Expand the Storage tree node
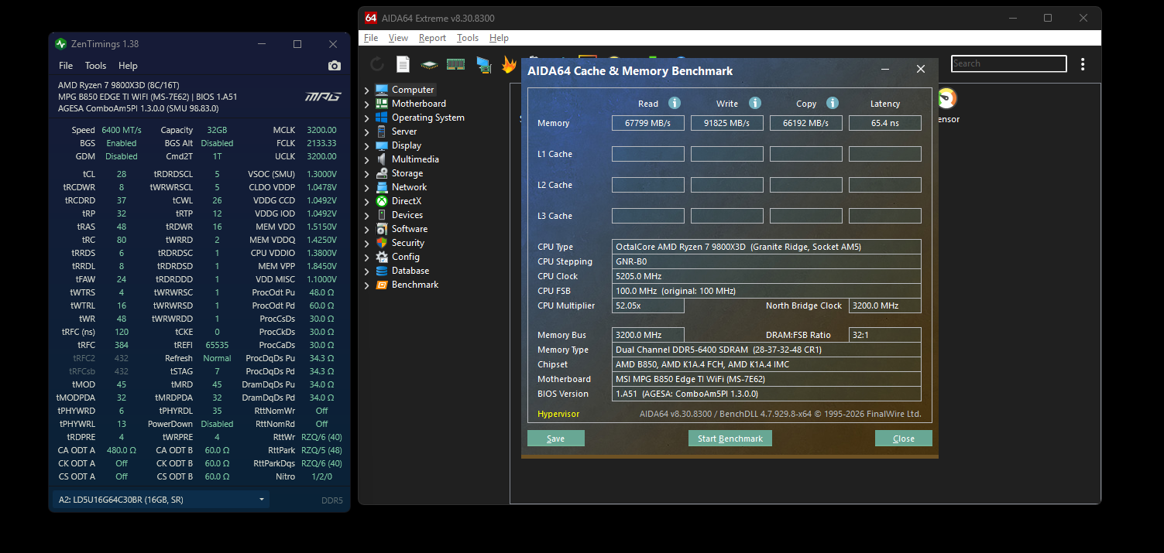Screen dimensions: 1164x553 pos(367,174)
